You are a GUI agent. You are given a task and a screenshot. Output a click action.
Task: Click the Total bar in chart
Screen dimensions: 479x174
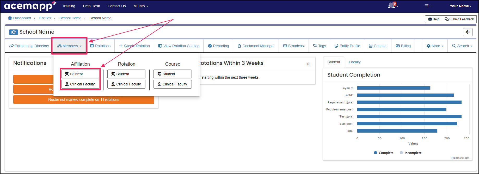[x=397, y=131]
